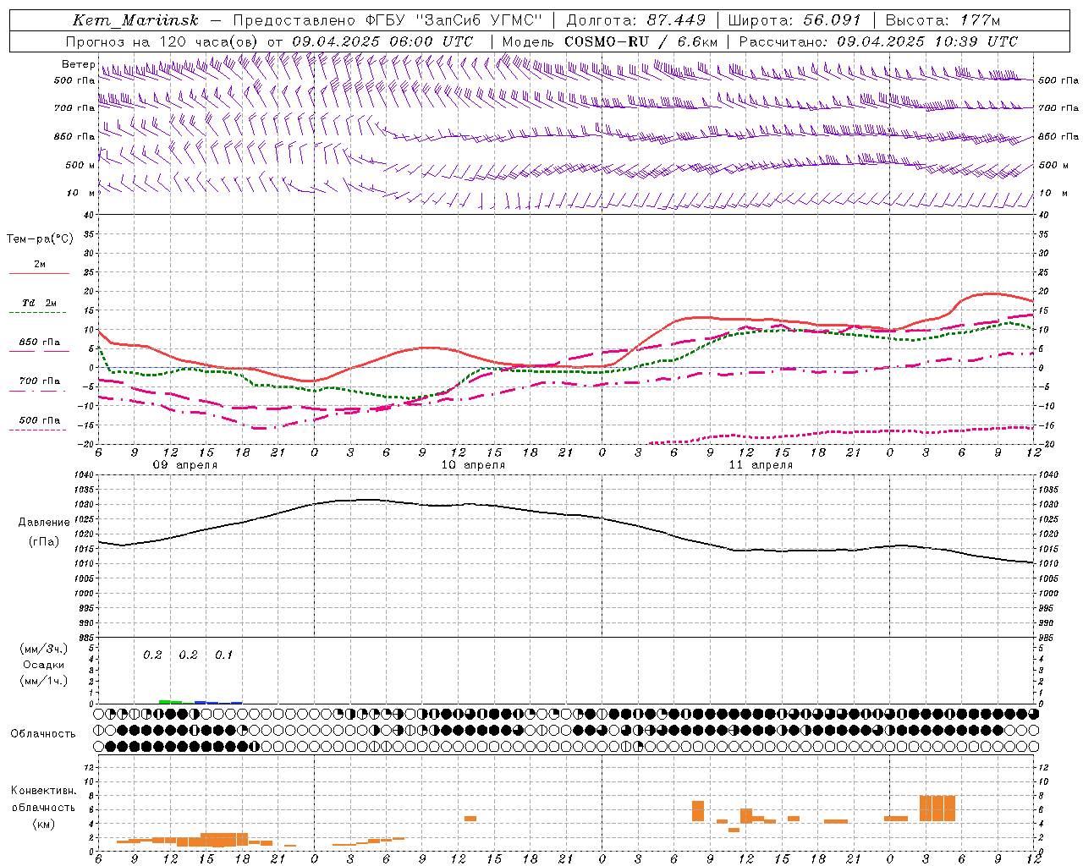Click the (гПа) pressure unit label
Image resolution: width=1083 pixels, height=866 pixels.
click(x=44, y=542)
